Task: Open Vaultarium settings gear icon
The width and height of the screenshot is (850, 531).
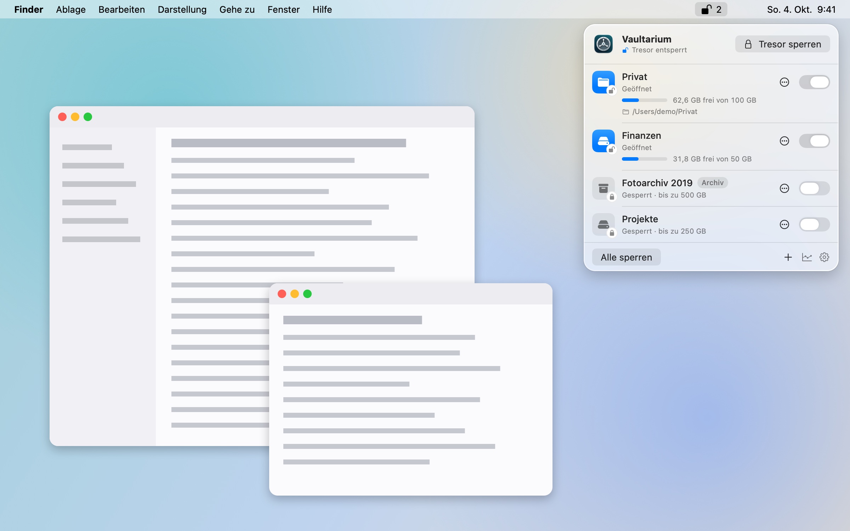Action: tap(824, 257)
